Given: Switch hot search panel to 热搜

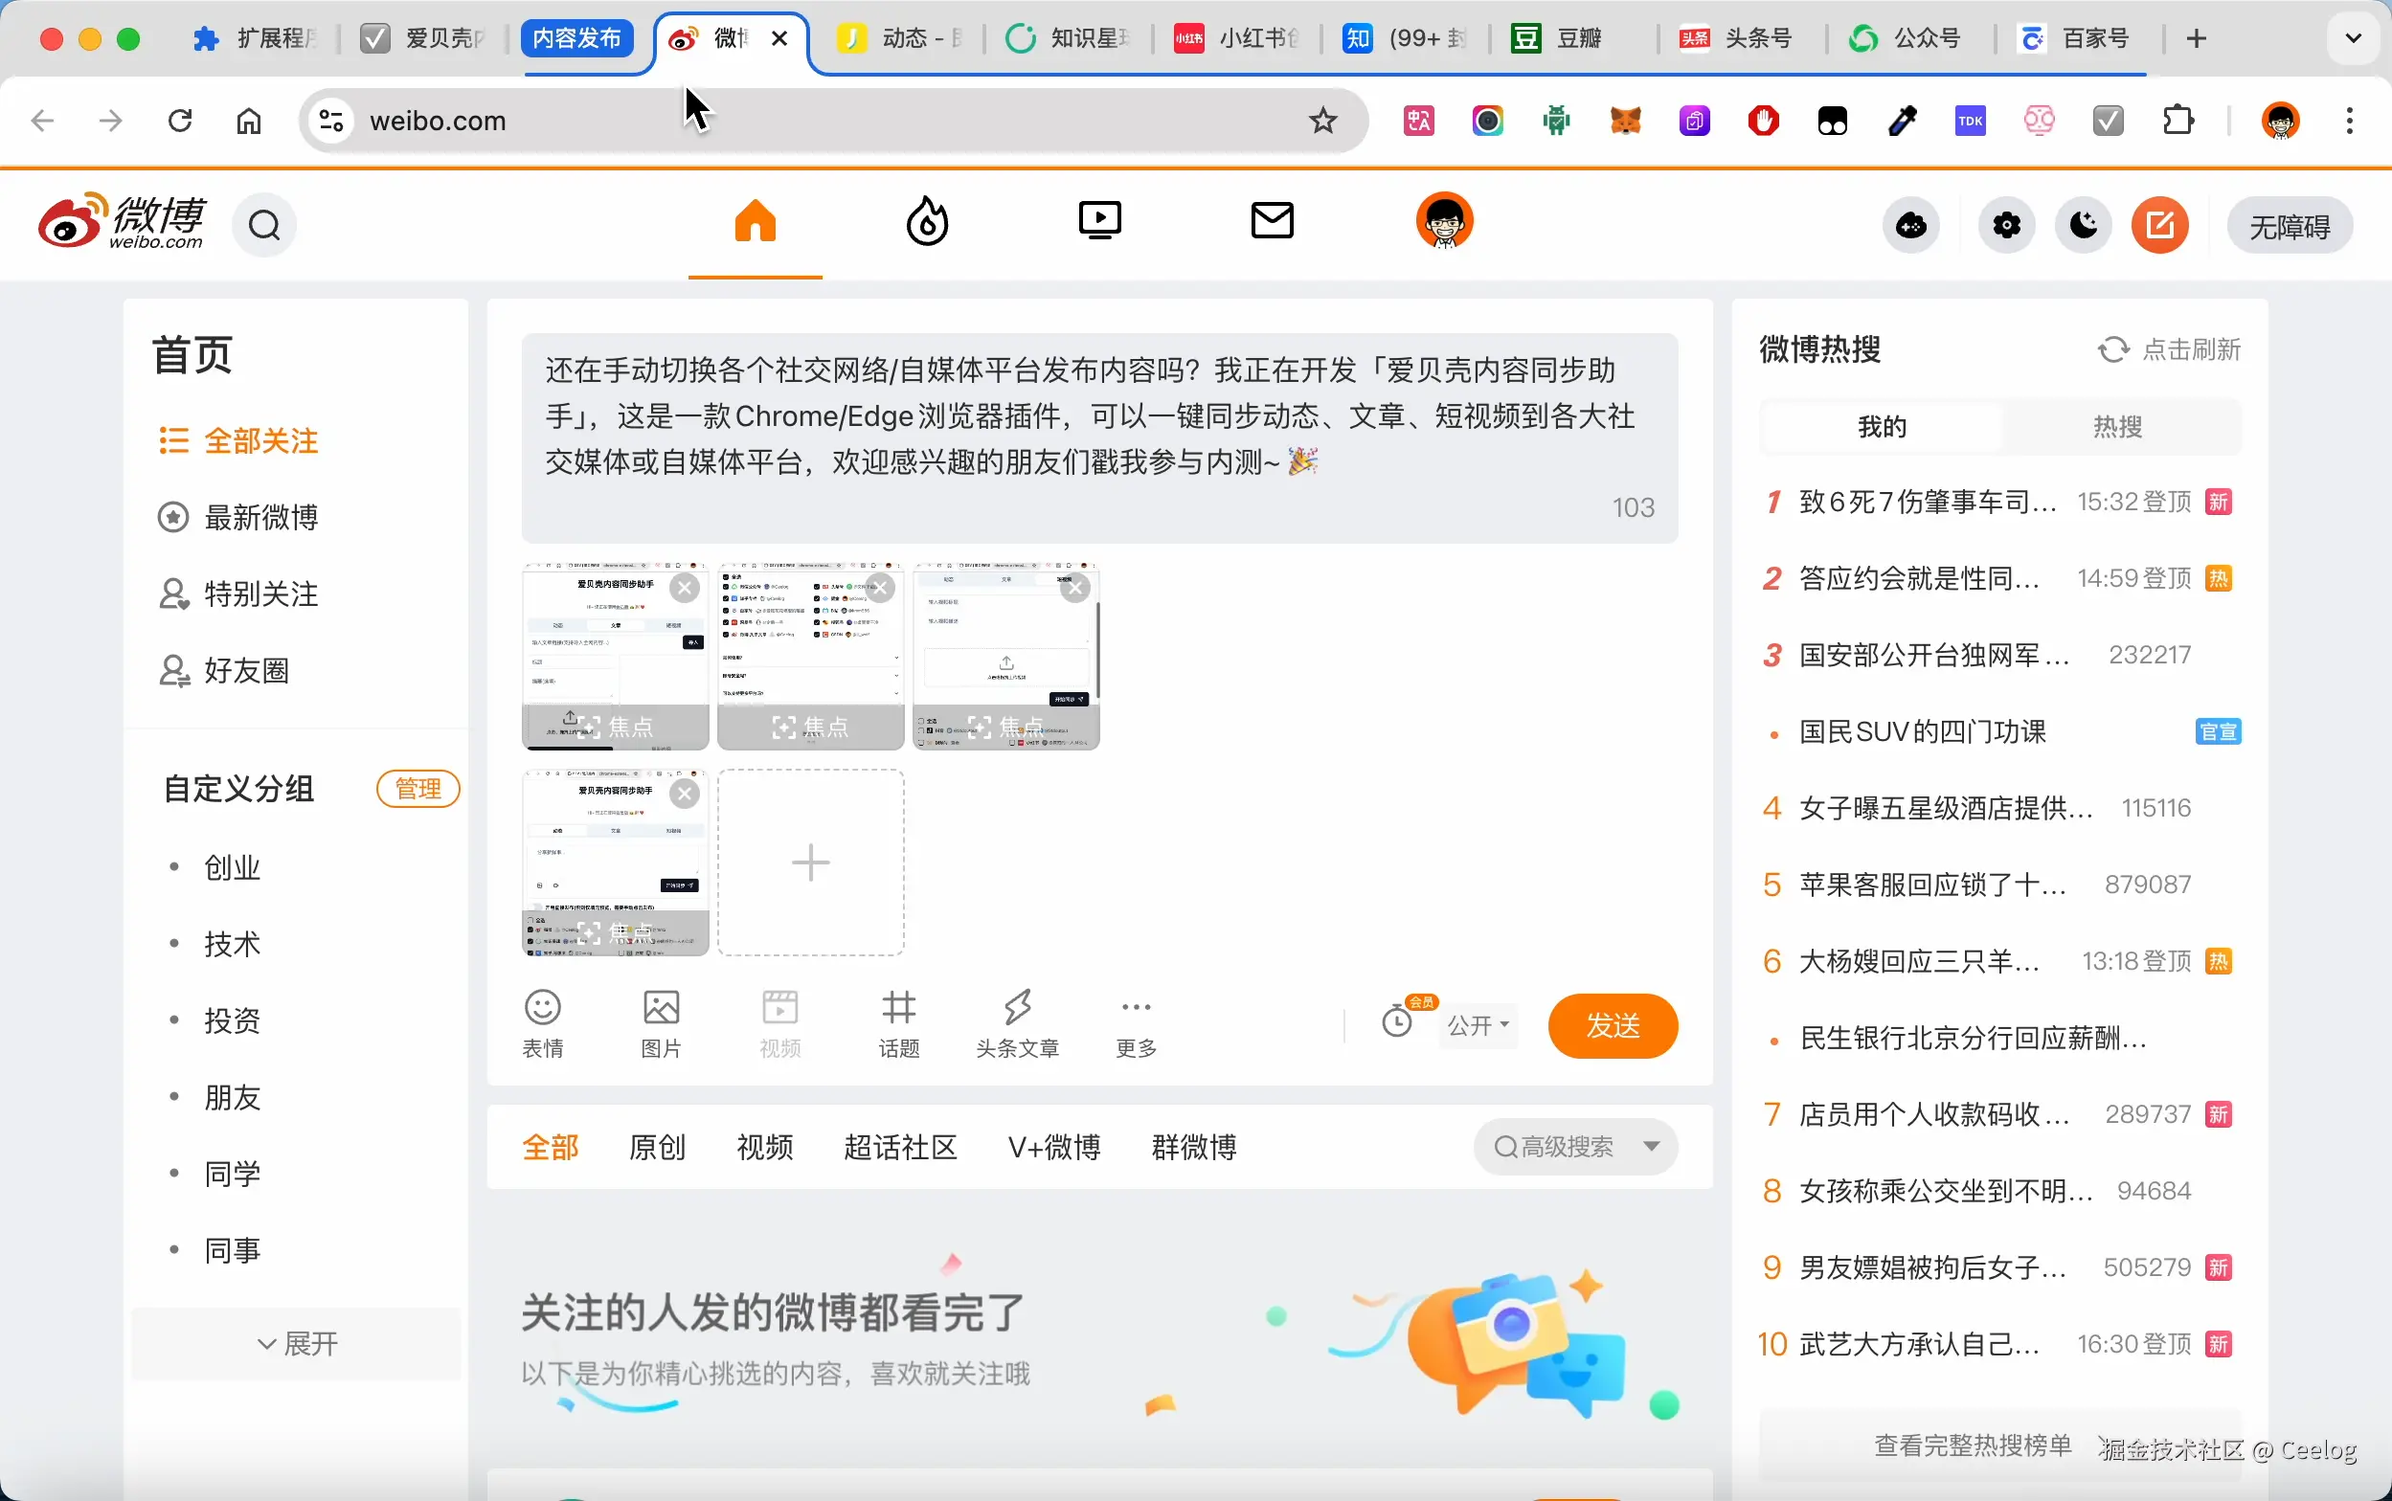Looking at the screenshot, I should [2117, 427].
